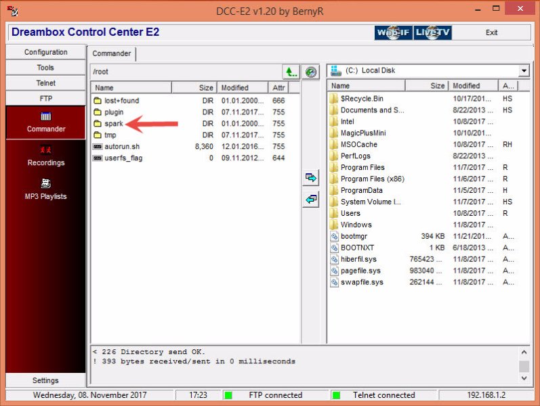This screenshot has height=406, width=540.
Task: Select the autorun.sh file icon
Action: [x=98, y=147]
